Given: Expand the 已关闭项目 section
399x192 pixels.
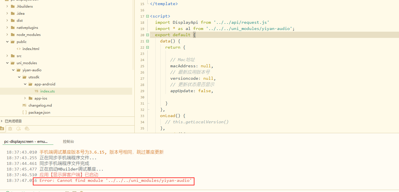Looking at the screenshot, I should tap(2, 121).
